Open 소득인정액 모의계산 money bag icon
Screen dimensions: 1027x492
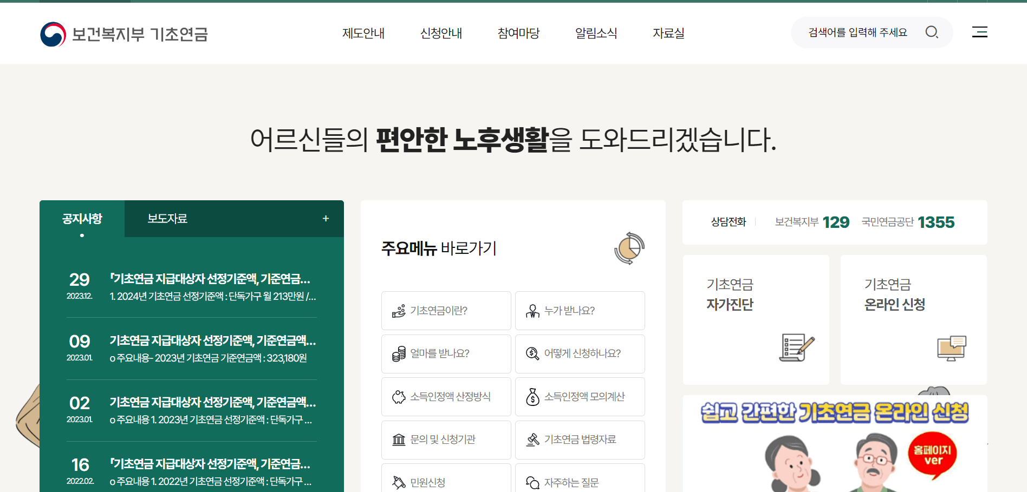point(533,396)
